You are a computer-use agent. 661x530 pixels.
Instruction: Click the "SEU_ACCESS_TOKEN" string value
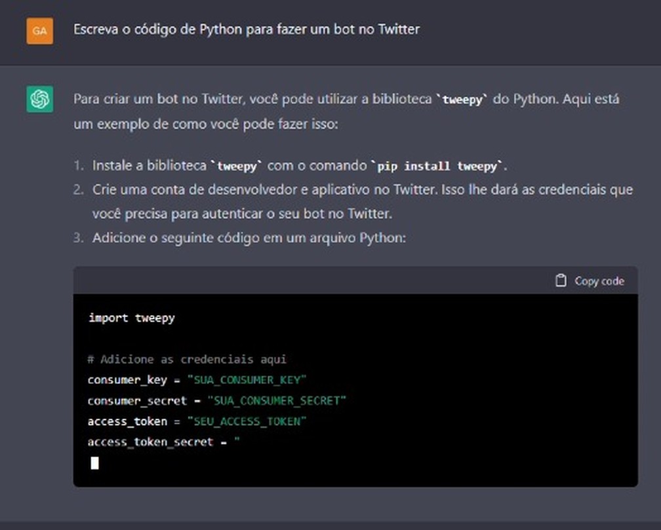tap(247, 421)
